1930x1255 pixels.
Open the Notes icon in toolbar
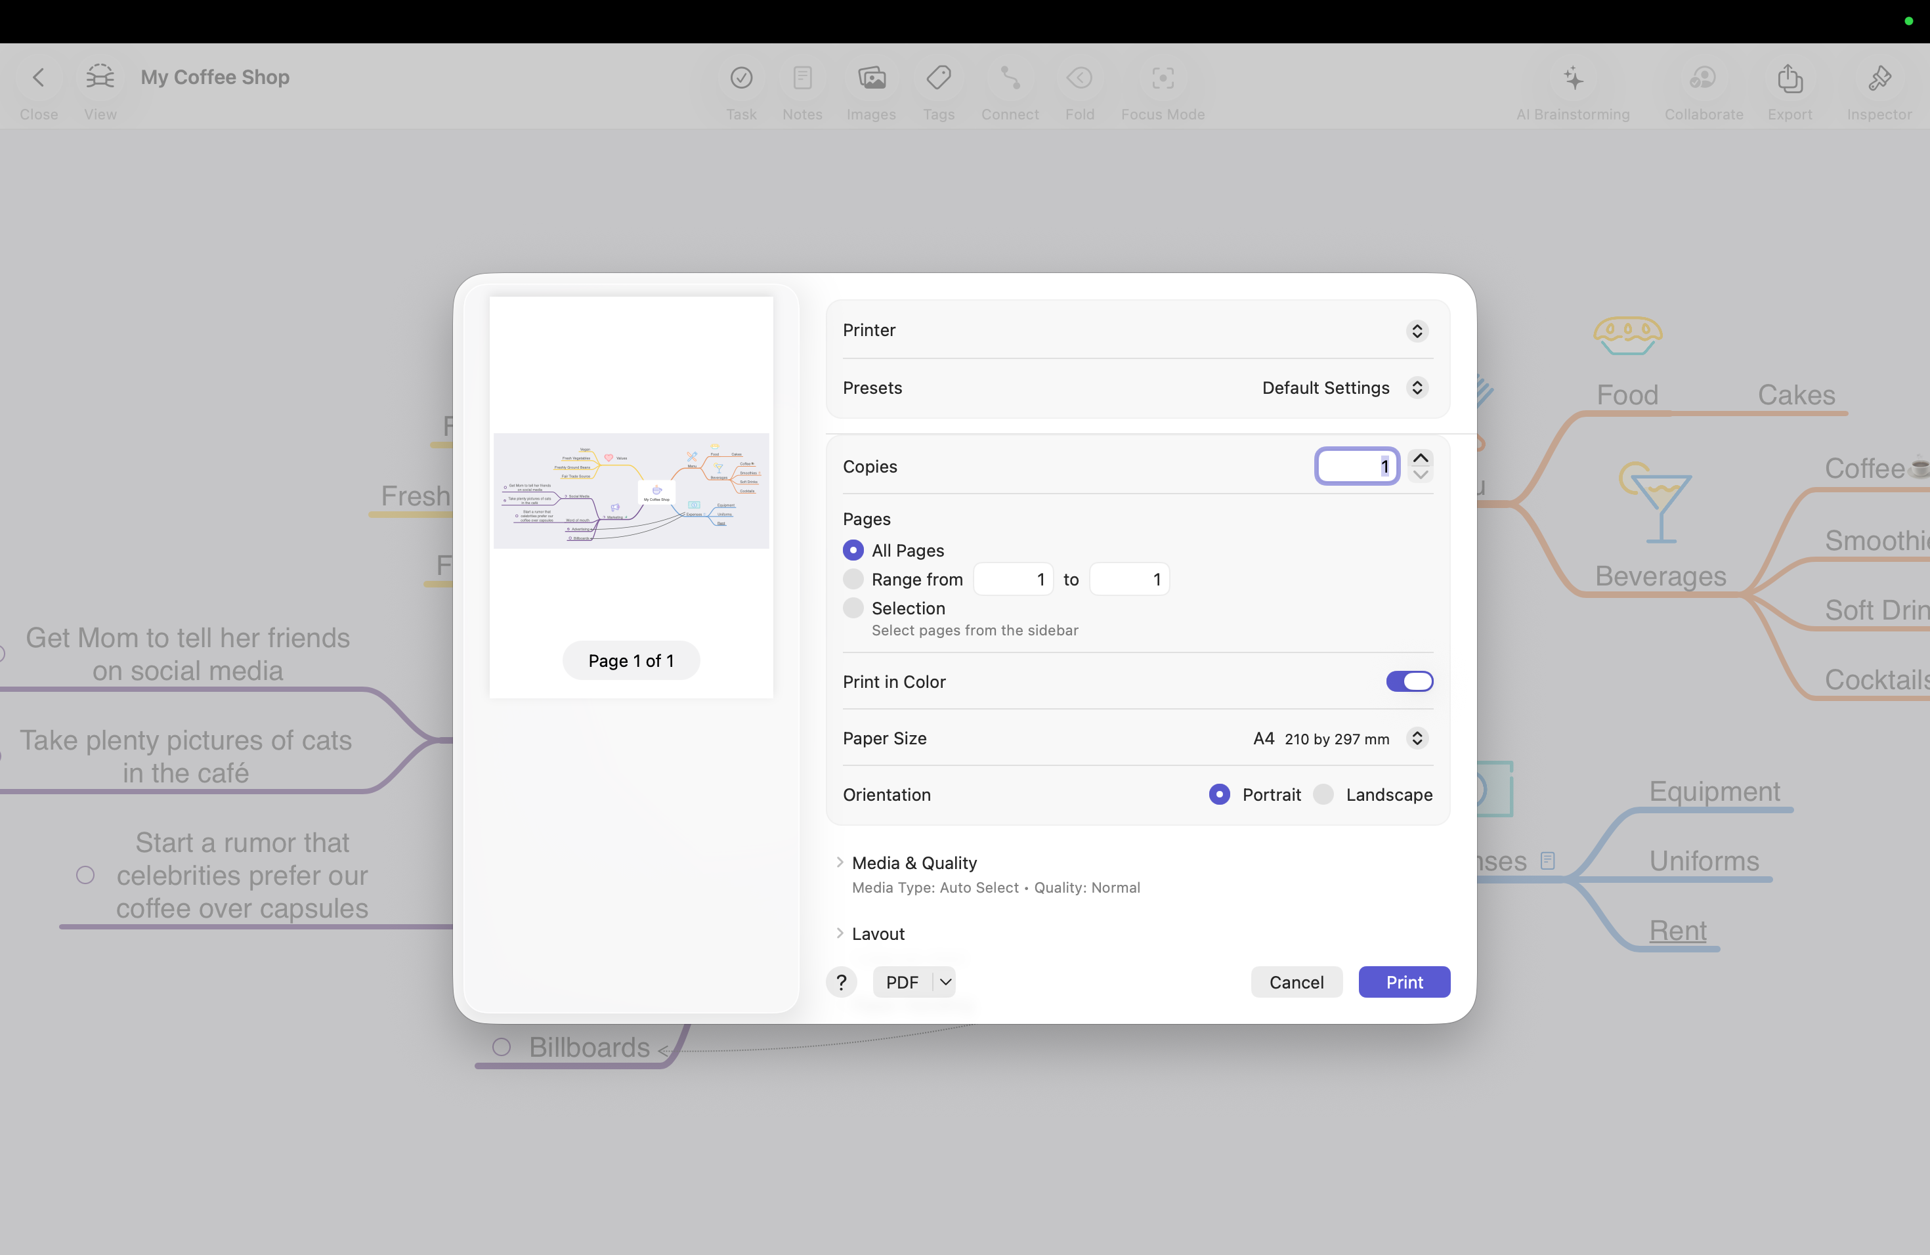point(802,77)
